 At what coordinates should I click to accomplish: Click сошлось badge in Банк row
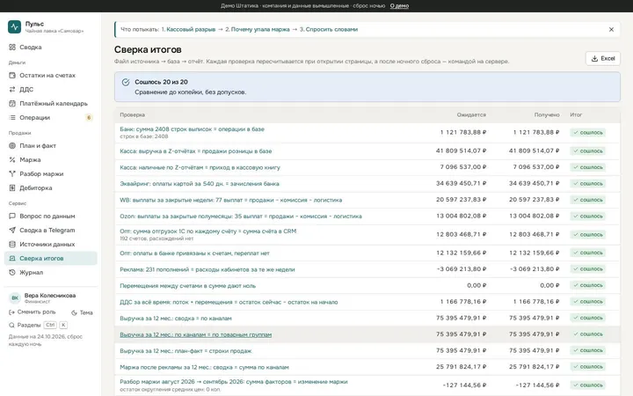pos(588,133)
